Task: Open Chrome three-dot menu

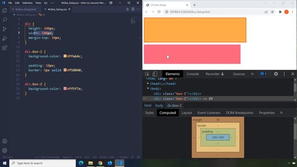Action: [x=292, y=12]
